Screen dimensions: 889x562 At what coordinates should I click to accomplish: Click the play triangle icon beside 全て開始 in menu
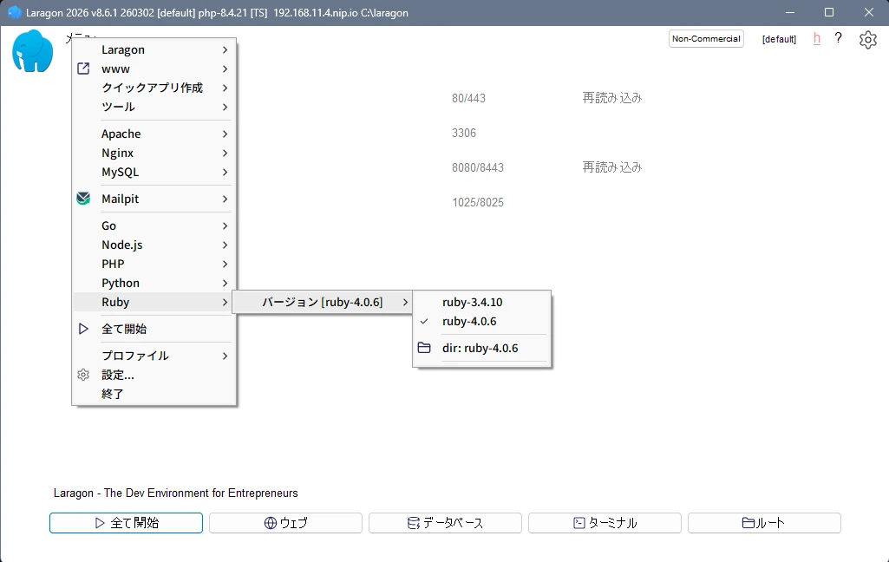(83, 329)
